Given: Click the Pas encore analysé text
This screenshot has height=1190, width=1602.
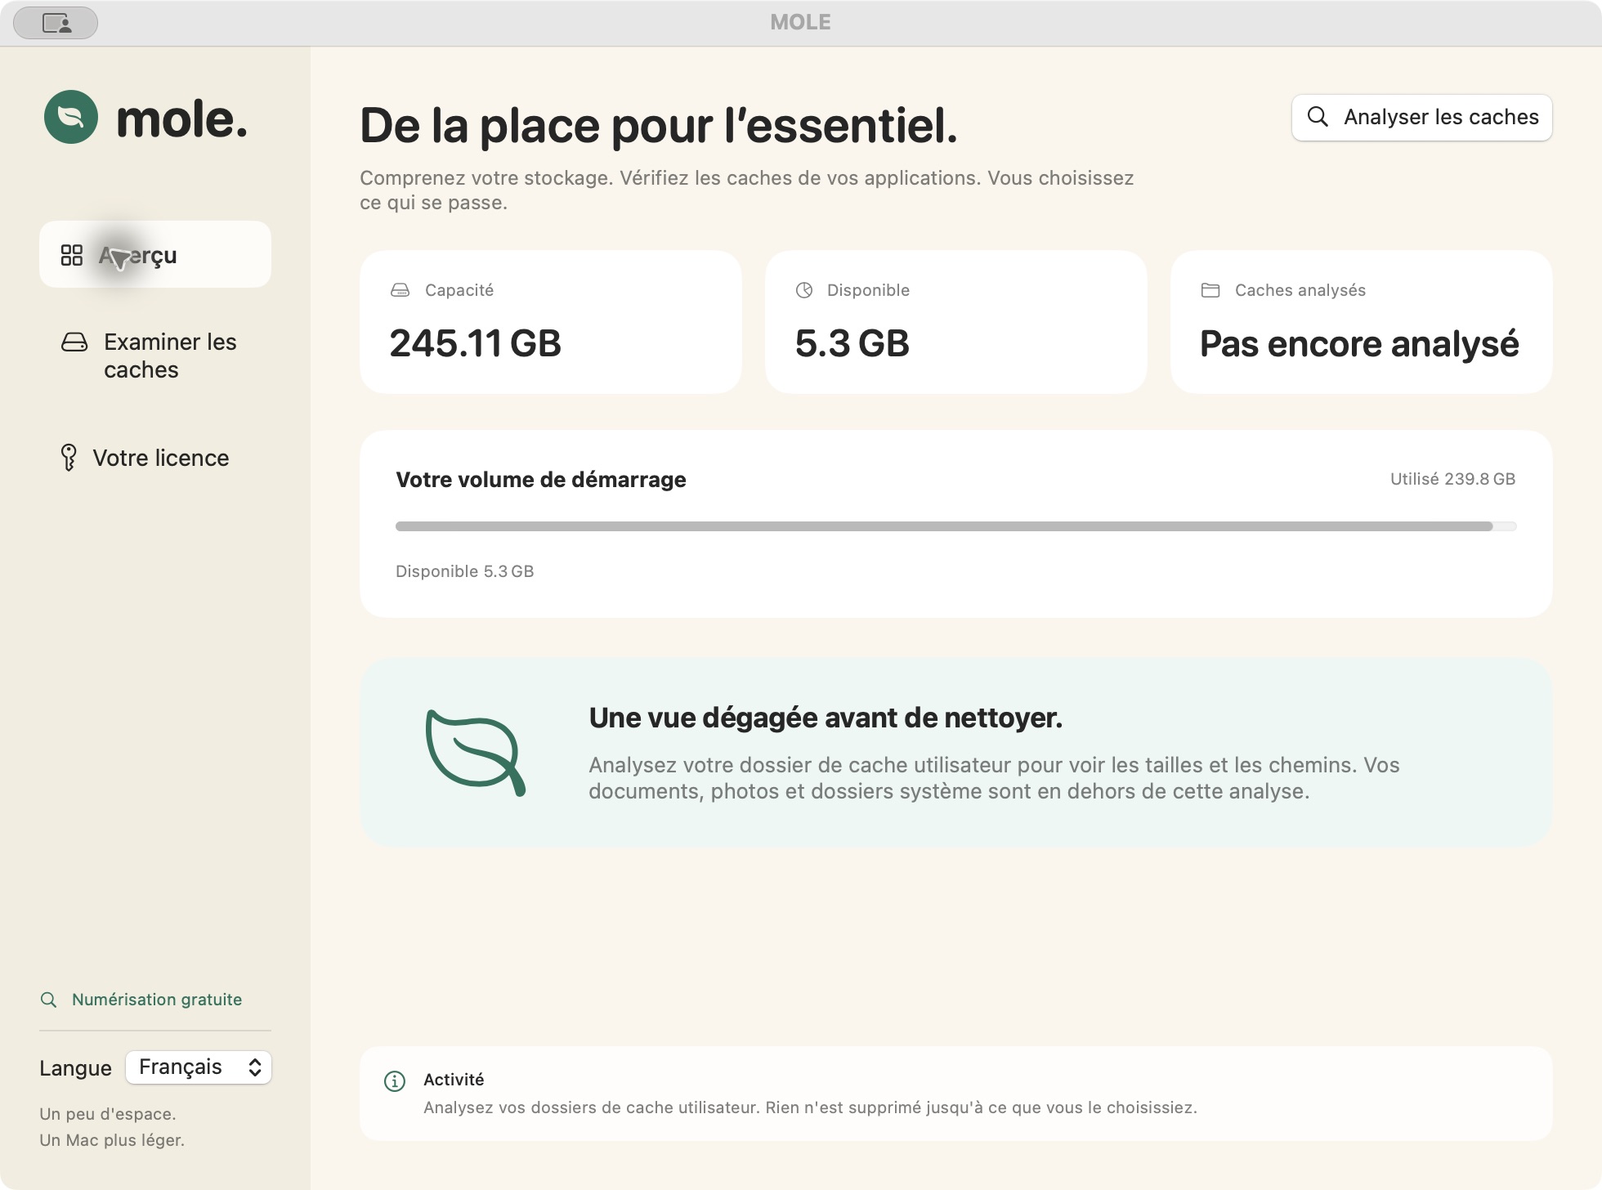Looking at the screenshot, I should tap(1359, 344).
